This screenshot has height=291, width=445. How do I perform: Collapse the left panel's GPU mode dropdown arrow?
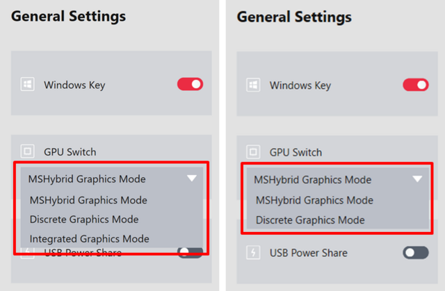[x=192, y=178]
